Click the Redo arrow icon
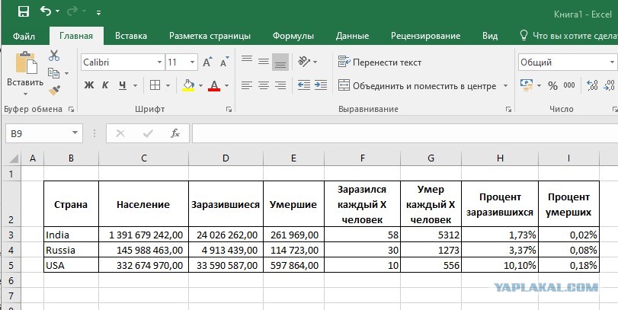The width and height of the screenshot is (618, 310). pyautogui.click(x=72, y=11)
